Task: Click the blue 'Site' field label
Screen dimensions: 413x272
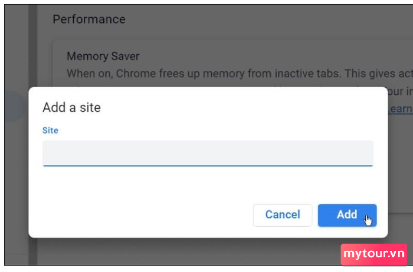Action: click(x=50, y=130)
